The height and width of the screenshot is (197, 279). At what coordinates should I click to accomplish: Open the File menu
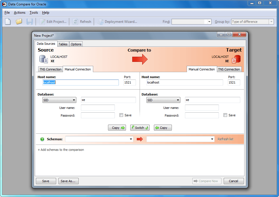point(7,13)
